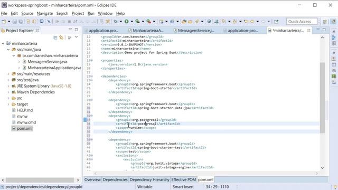
Task: Toggle Link with Editor in Project Explorer
Action: point(61,37)
